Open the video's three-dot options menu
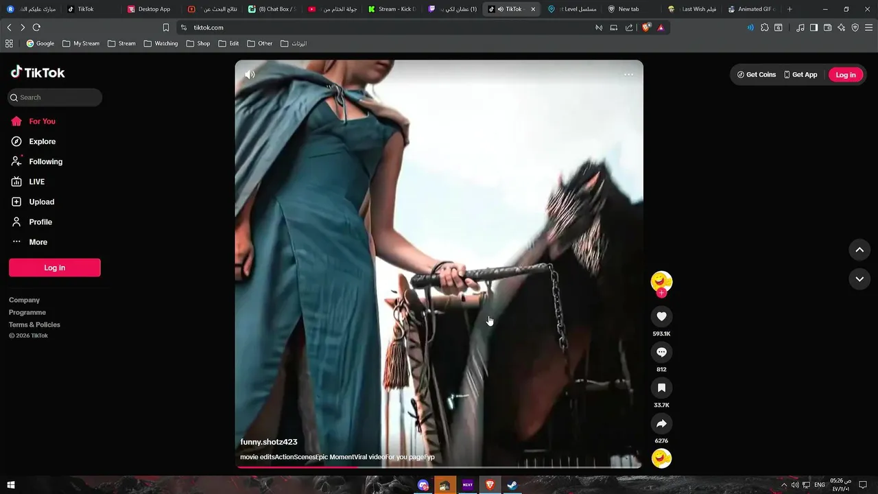Screen dimensions: 878x494 point(628,74)
